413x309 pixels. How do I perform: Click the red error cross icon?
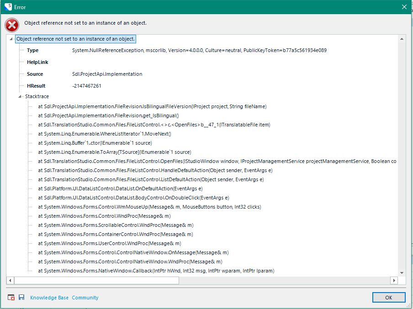[12, 25]
